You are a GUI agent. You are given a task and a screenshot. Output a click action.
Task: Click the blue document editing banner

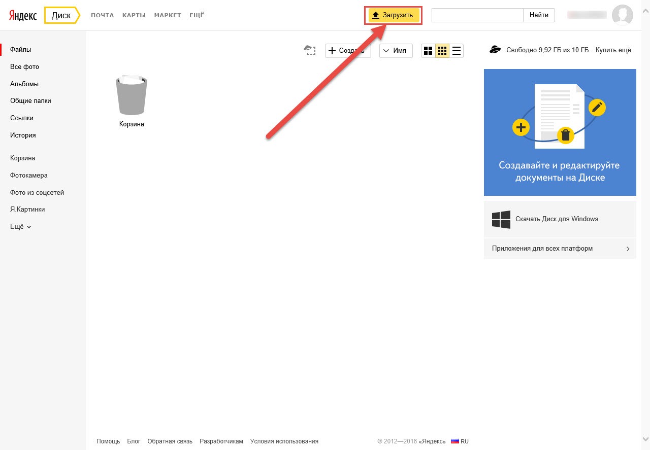(560, 132)
